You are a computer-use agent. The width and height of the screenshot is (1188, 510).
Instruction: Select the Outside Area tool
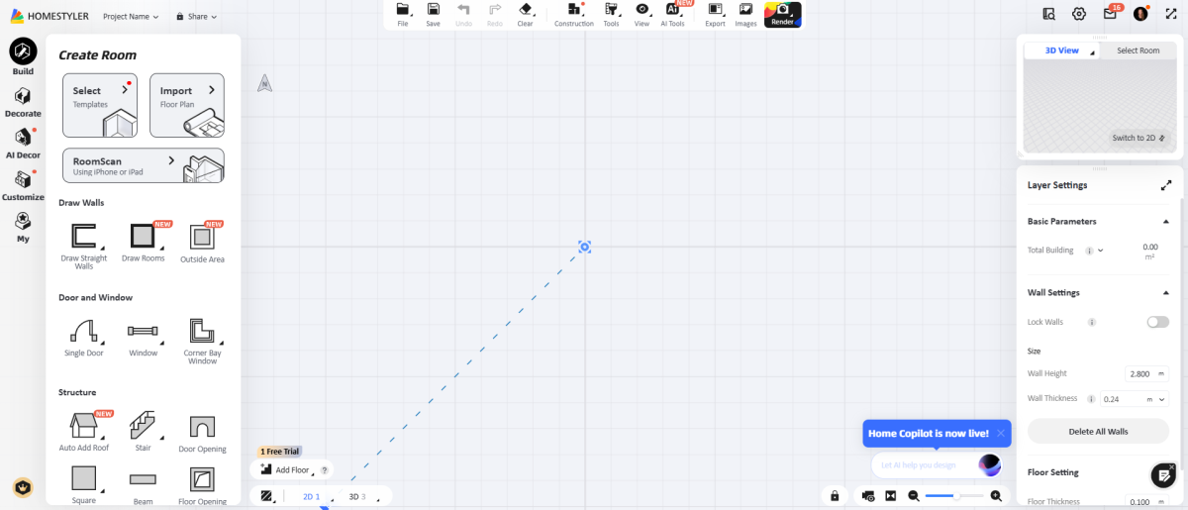(202, 243)
